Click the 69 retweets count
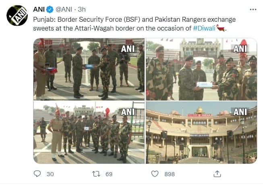 tap(109, 174)
